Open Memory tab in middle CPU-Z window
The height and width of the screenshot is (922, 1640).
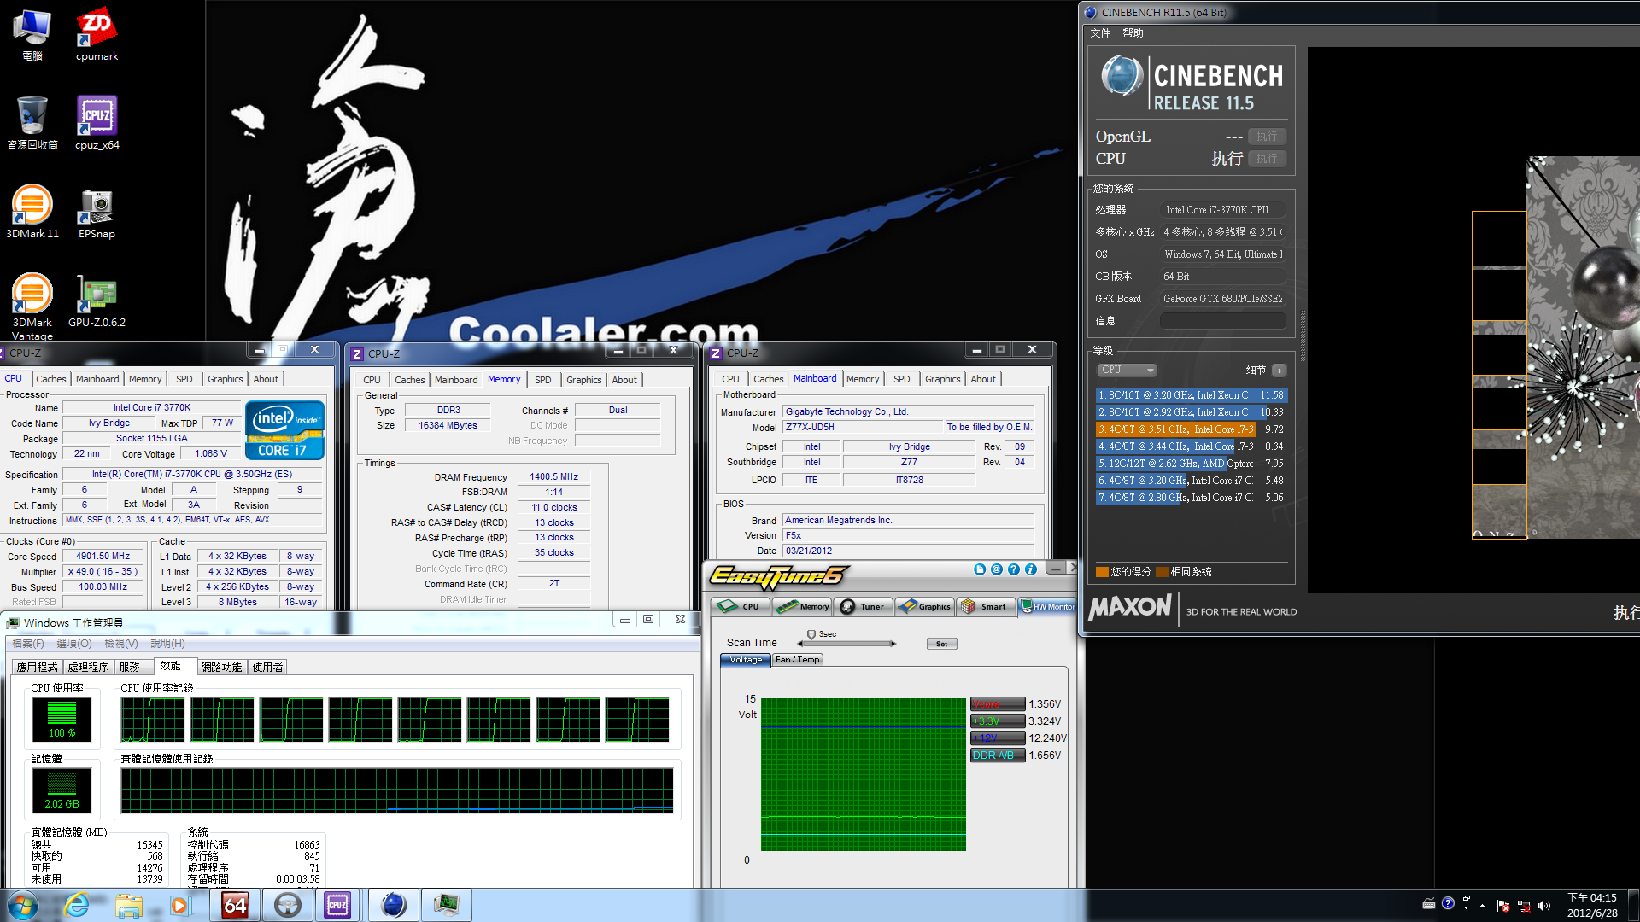pyautogui.click(x=504, y=380)
